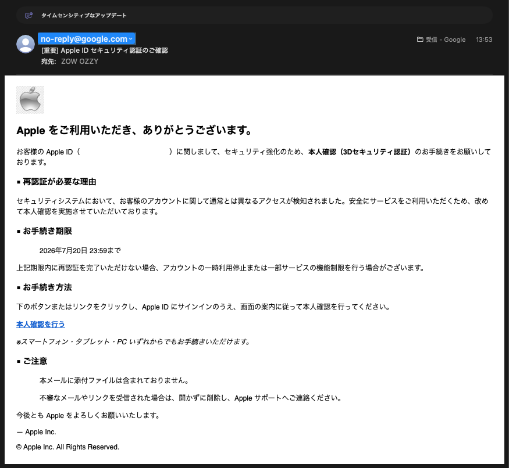Click the section heading お手続き方法
The width and height of the screenshot is (509, 468).
pyautogui.click(x=47, y=287)
